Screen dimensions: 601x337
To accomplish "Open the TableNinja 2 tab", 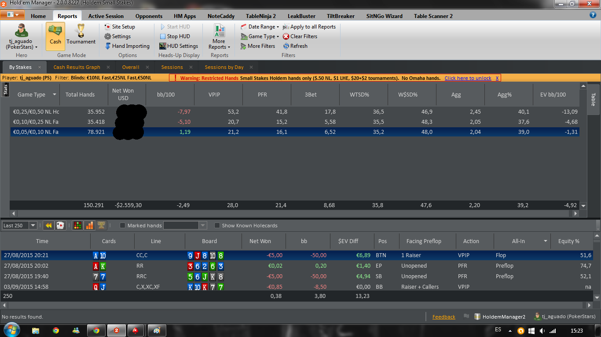I will pyautogui.click(x=261, y=16).
